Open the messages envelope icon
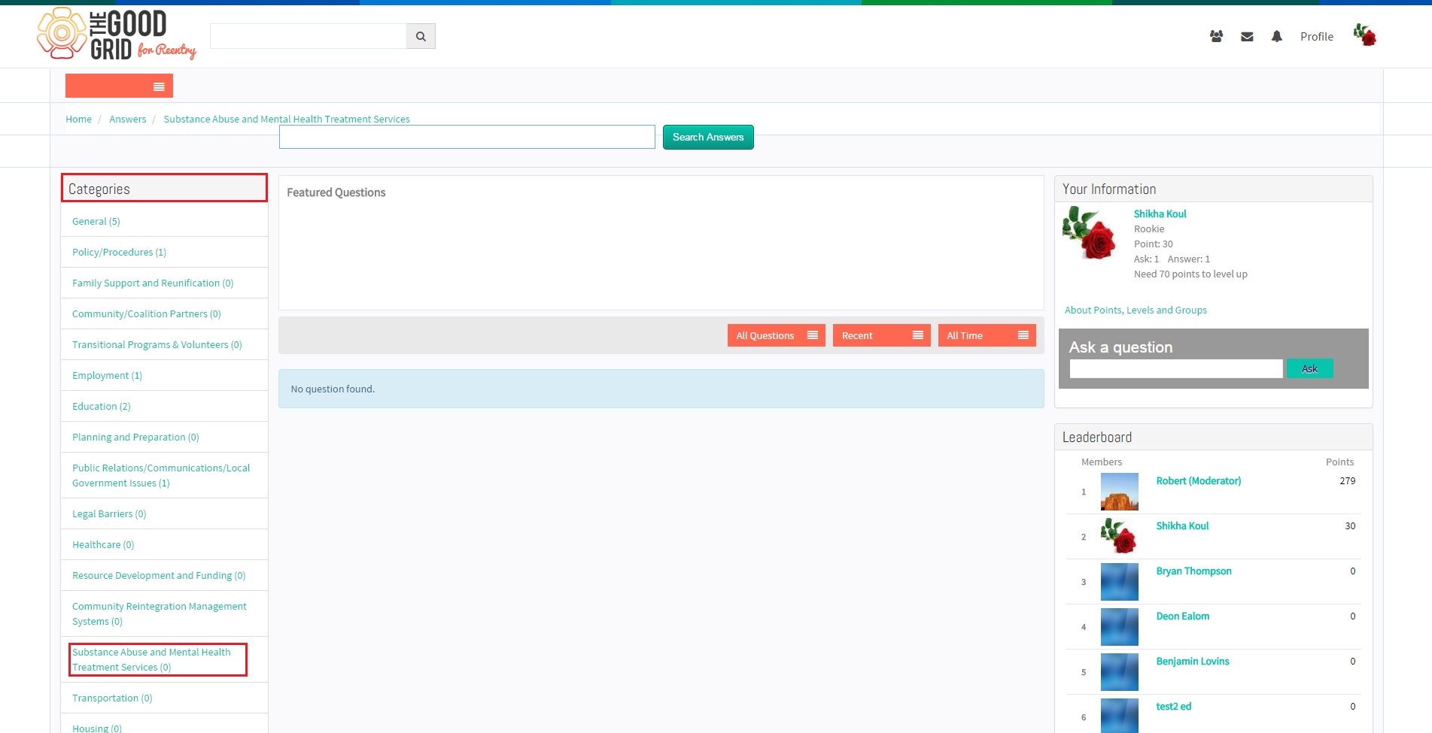Screen dimensions: 1432x733 1247,37
